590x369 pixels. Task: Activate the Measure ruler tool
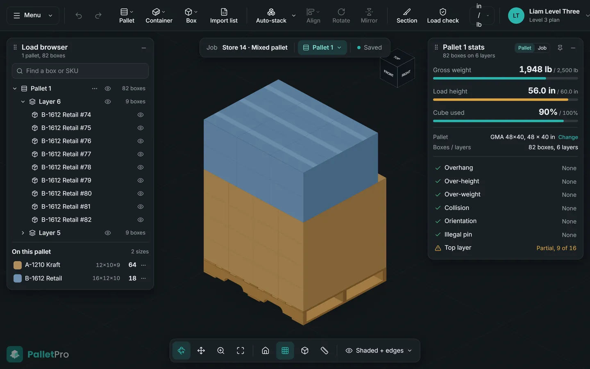pos(324,351)
